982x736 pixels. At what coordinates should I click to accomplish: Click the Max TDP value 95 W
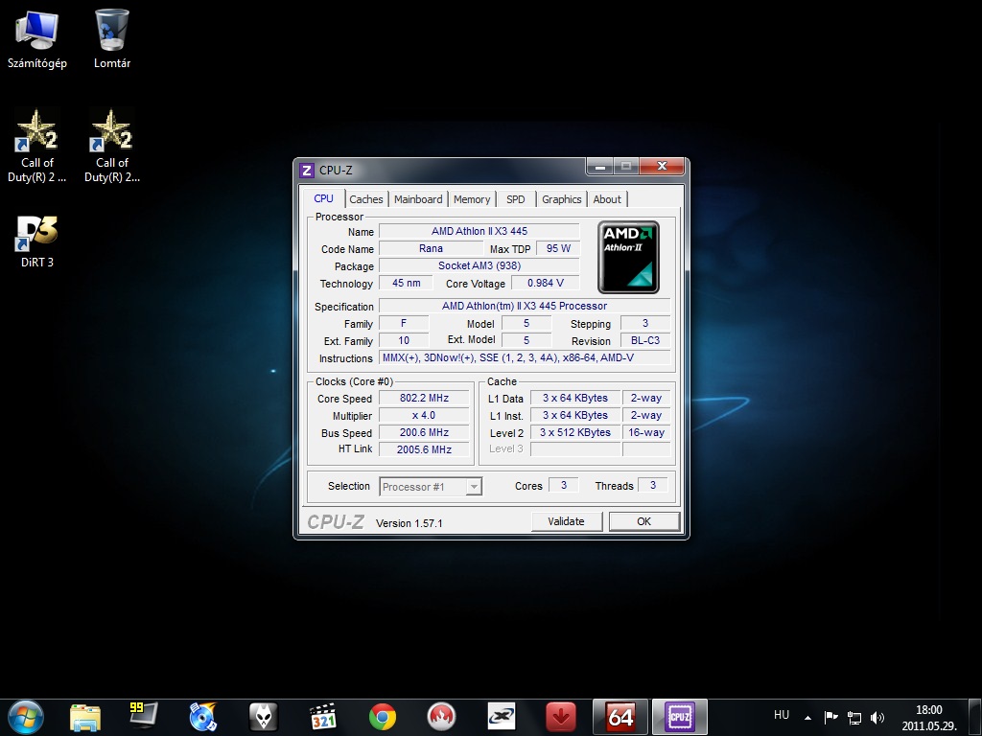coord(558,248)
